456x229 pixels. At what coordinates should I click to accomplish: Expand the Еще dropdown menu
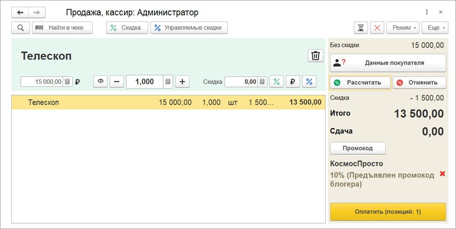pyautogui.click(x=434, y=28)
